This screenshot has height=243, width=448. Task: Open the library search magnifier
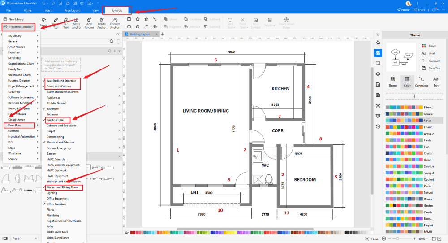112,41
